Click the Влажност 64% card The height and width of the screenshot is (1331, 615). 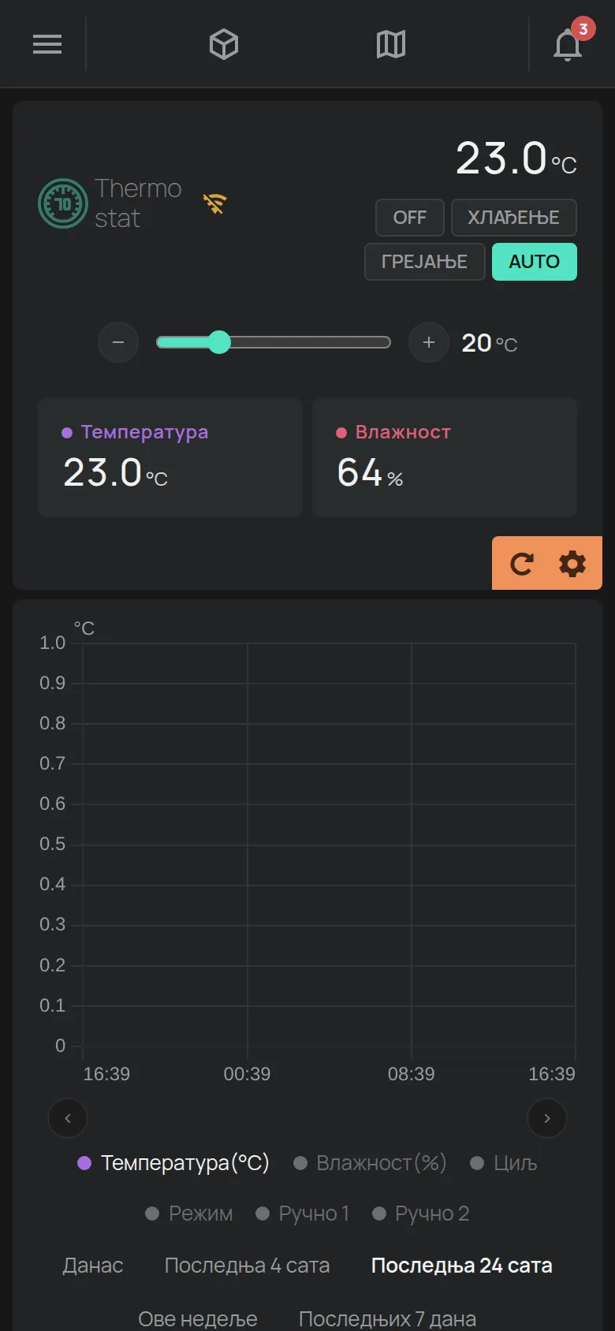(445, 457)
